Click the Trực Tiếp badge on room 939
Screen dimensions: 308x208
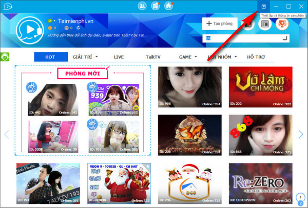point(92,88)
